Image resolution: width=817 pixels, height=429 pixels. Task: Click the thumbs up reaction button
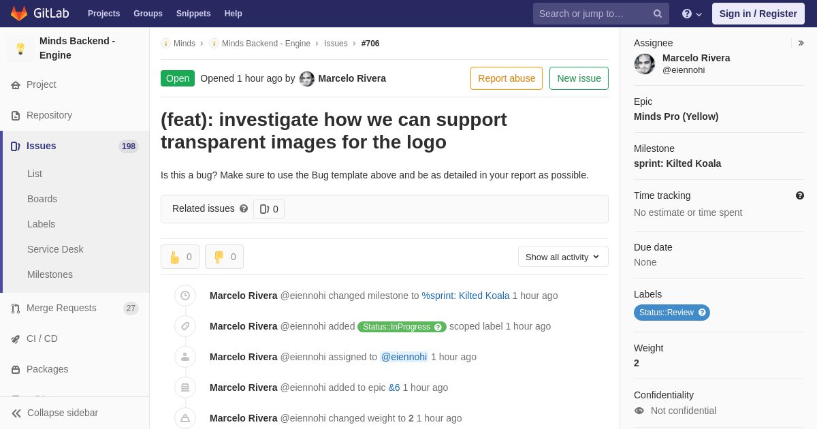tap(180, 257)
